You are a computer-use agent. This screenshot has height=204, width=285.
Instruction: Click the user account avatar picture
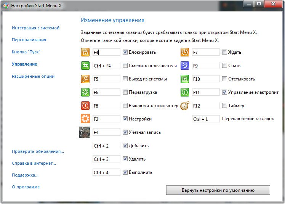[85, 132]
